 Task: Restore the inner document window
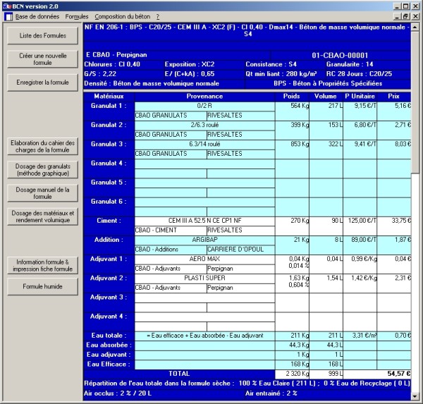click(405, 16)
